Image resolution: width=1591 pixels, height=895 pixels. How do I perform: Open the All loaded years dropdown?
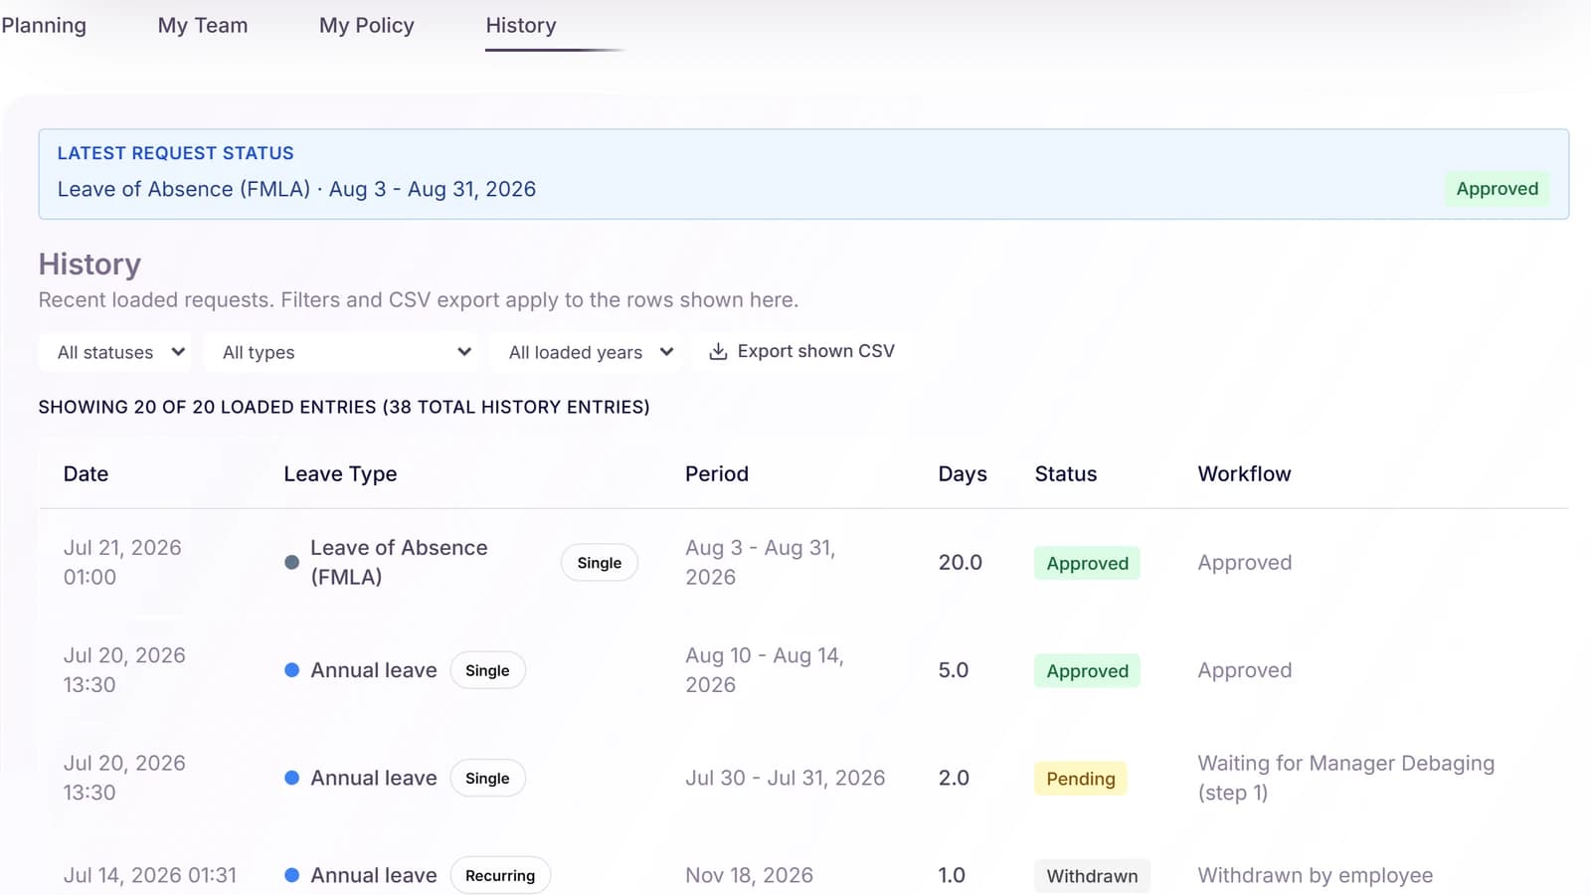coord(586,352)
